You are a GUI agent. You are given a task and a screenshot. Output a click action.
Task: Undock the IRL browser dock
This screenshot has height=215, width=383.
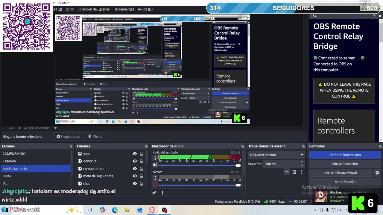tap(374, 16)
